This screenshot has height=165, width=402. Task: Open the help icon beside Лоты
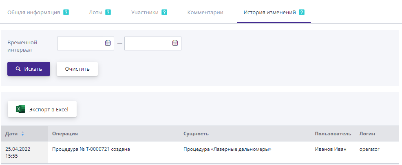point(108,12)
